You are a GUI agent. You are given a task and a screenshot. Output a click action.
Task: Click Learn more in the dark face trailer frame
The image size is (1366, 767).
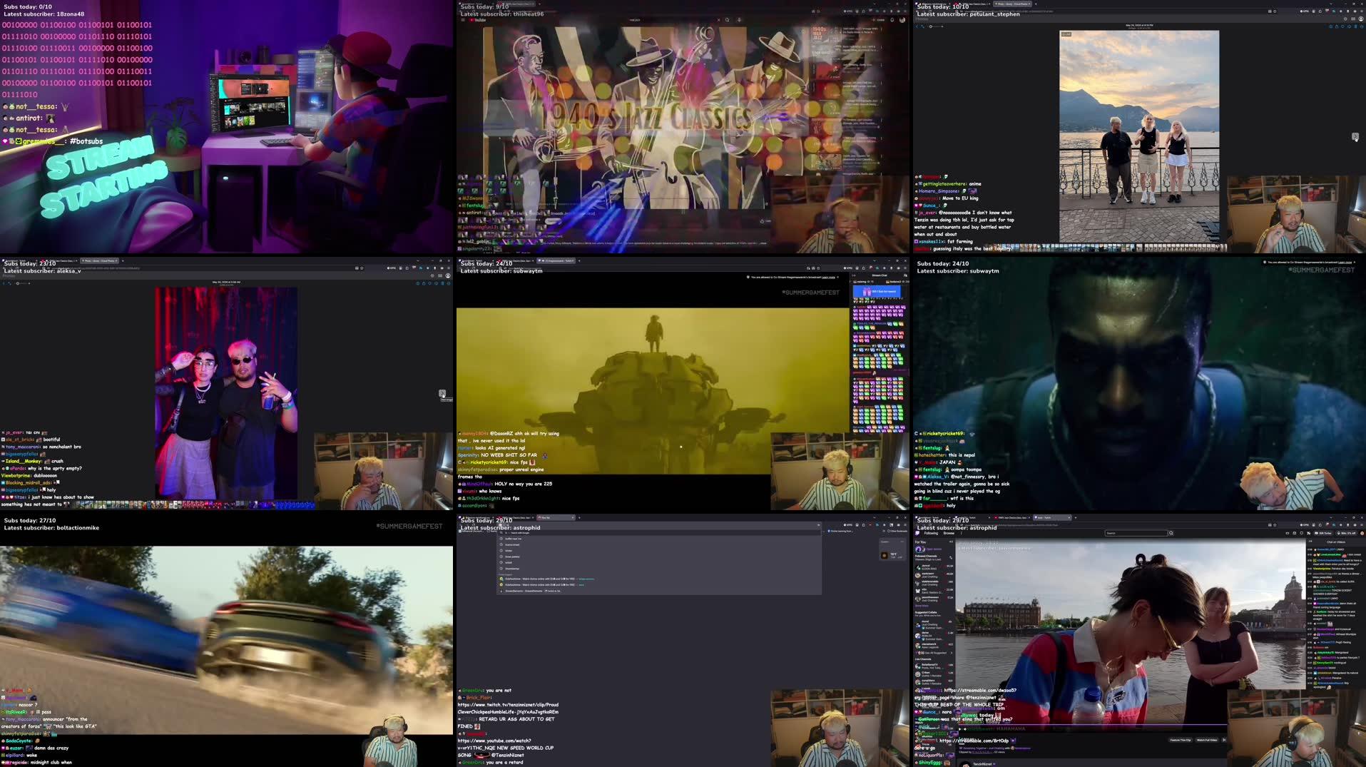click(1345, 263)
